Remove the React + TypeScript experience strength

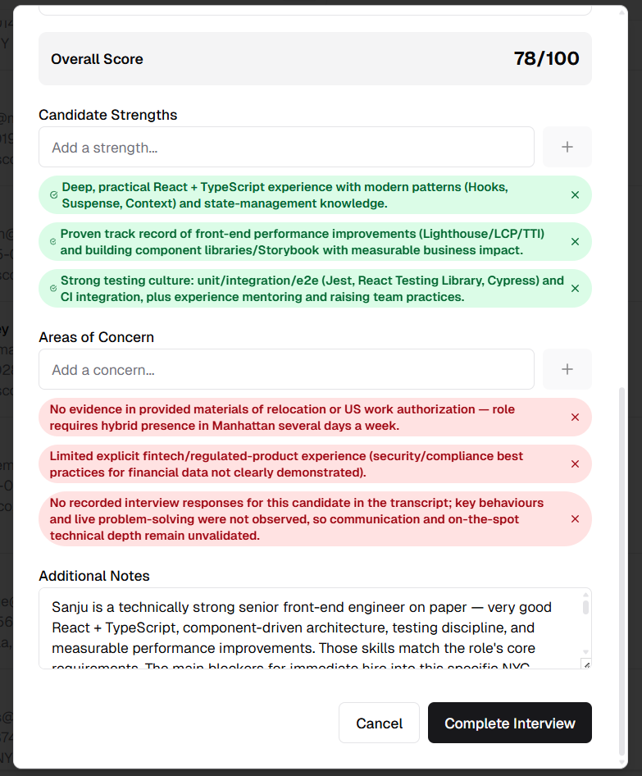click(x=575, y=195)
